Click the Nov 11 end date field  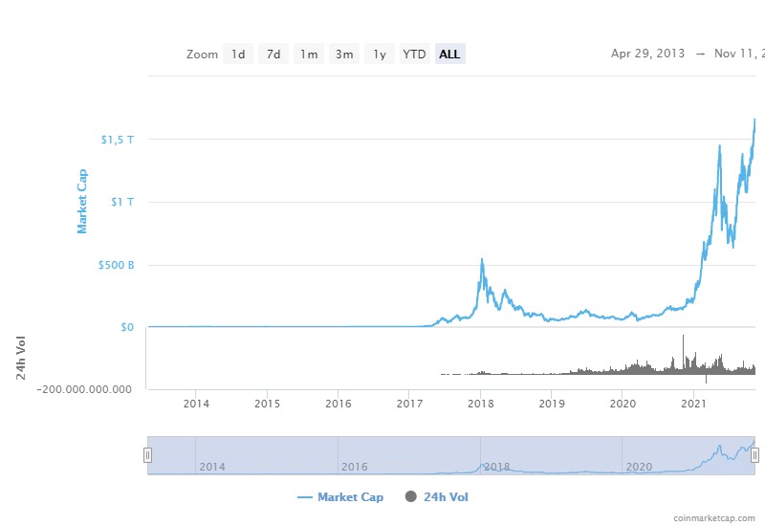coord(738,54)
